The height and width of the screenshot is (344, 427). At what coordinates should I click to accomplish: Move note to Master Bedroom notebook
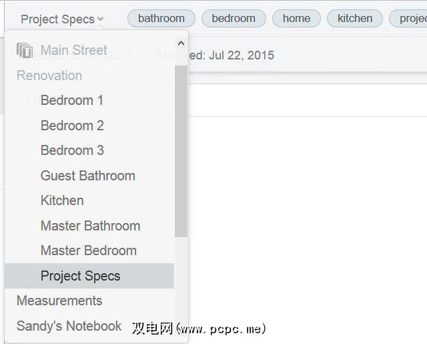click(88, 250)
